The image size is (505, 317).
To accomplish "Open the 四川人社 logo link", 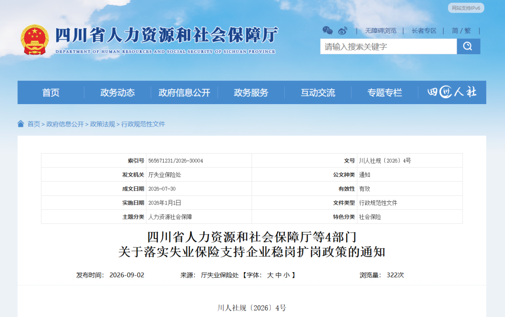I will pos(452,92).
